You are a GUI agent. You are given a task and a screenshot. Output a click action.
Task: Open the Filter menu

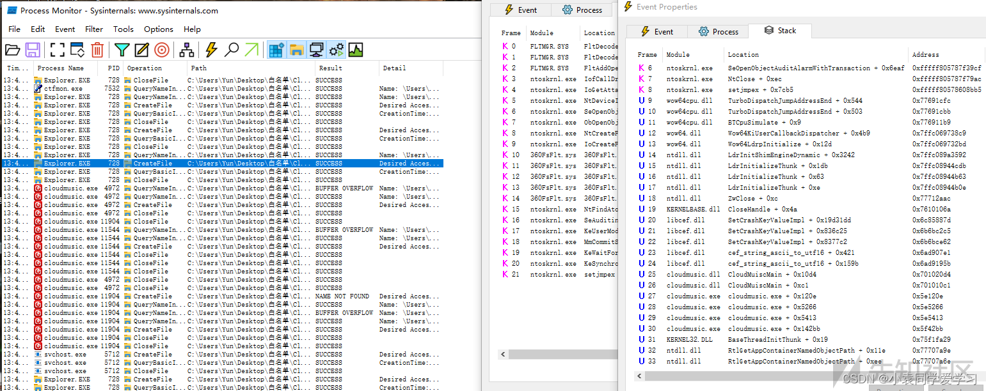(x=94, y=29)
